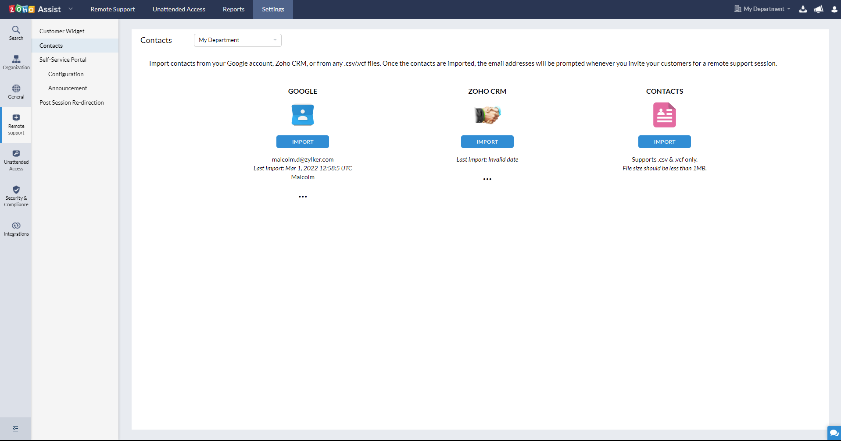Expand the Zoho Assist app switcher chevron
This screenshot has width=841, height=441.
[71, 9]
